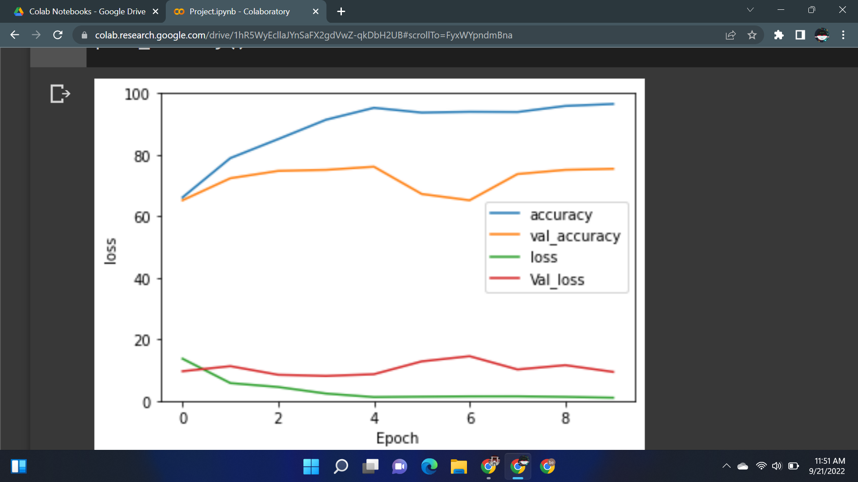Switch to Colab Notebooks - Google Drive tab

87,12
